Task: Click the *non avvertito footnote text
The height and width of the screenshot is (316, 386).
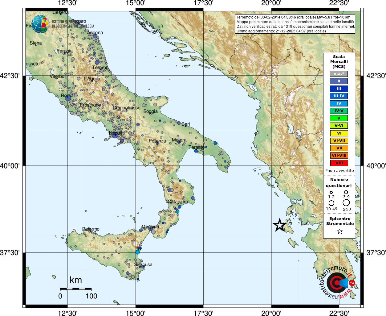Action: [340, 171]
